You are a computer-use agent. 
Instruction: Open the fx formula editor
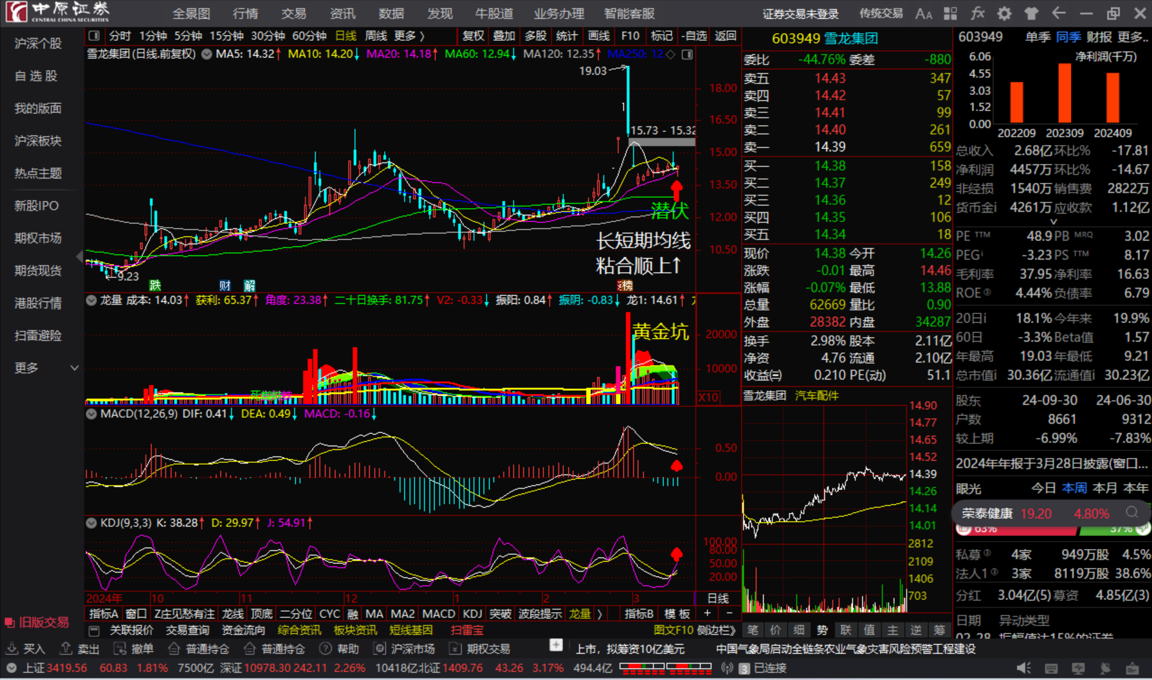(x=977, y=13)
